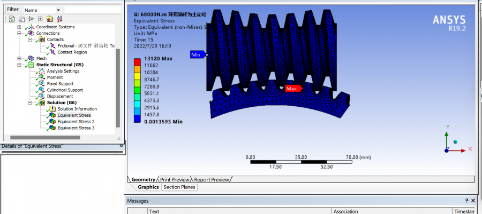Image resolution: width=482 pixels, height=214 pixels.
Task: Click the Fixed Support icon
Action: 42,84
